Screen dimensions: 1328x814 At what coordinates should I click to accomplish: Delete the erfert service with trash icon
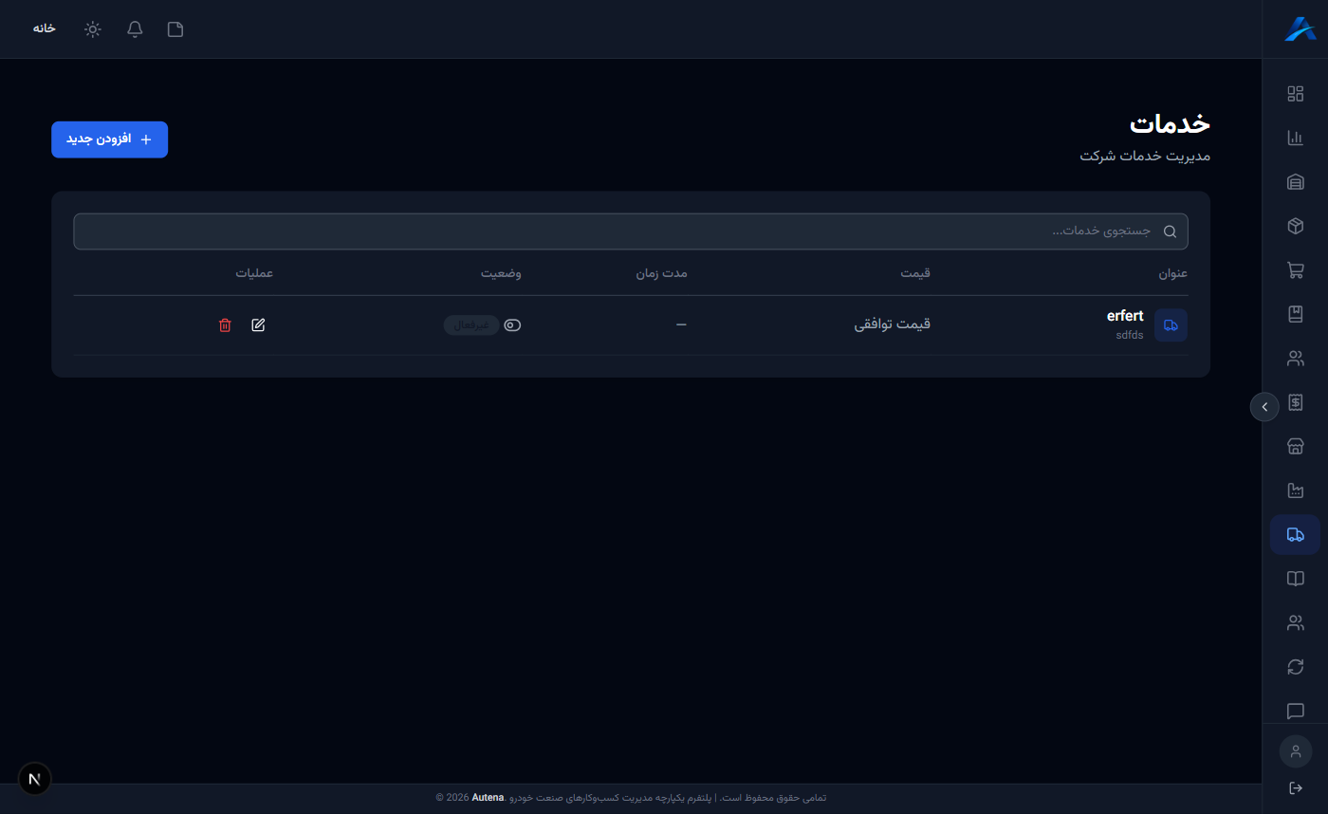point(225,324)
